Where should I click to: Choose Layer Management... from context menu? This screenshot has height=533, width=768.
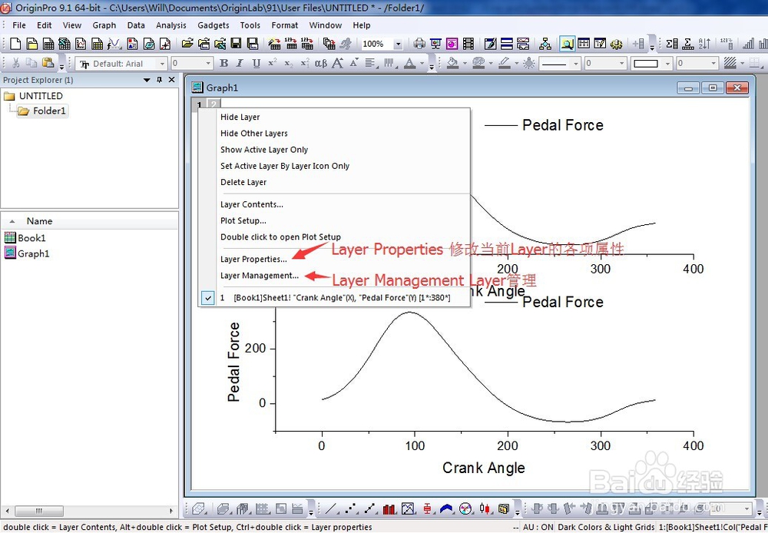[260, 275]
